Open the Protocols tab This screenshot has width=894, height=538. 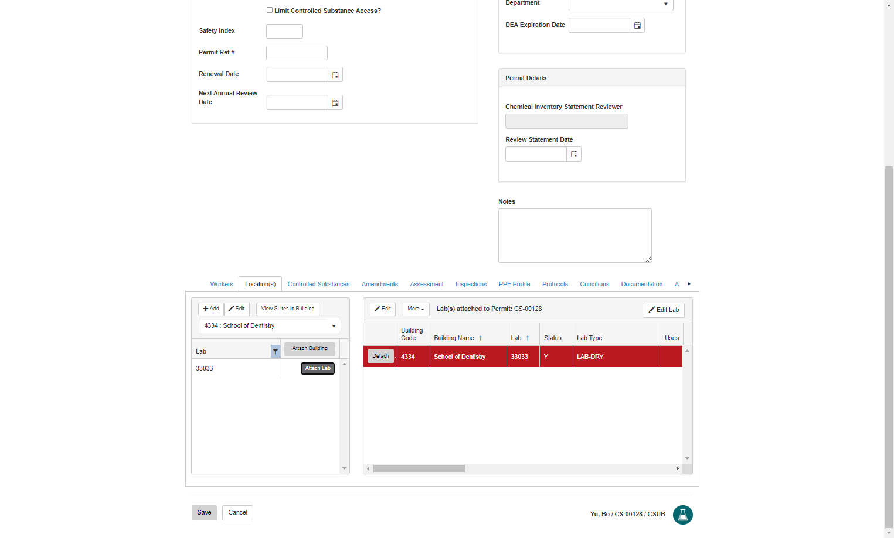(x=555, y=285)
